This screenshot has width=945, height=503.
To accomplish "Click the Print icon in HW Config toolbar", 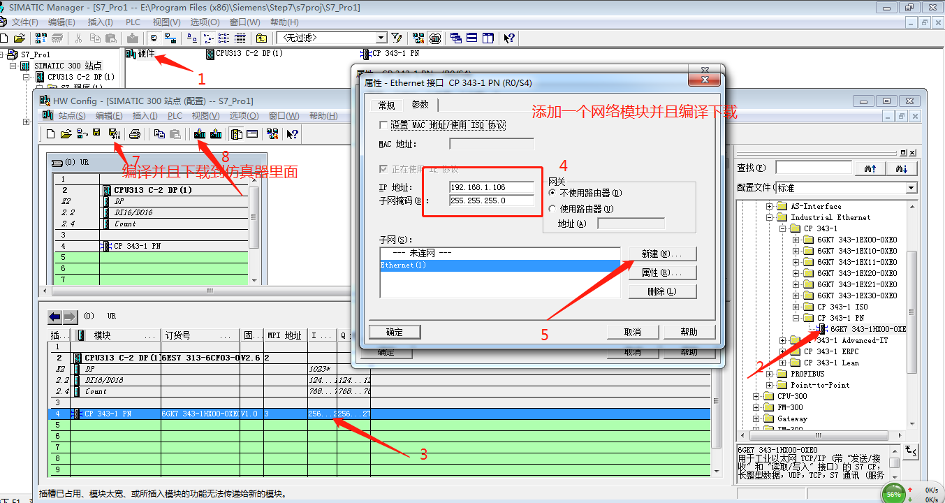I will pyautogui.click(x=134, y=134).
